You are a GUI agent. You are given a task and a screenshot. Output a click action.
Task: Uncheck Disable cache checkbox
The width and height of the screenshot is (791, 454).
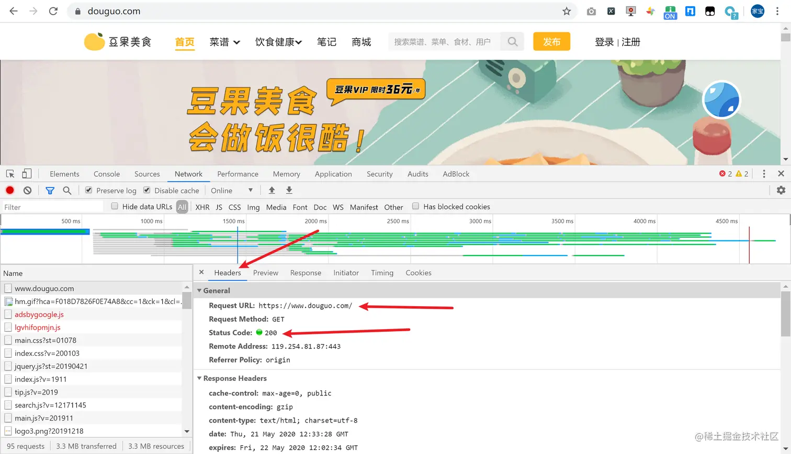(x=147, y=190)
